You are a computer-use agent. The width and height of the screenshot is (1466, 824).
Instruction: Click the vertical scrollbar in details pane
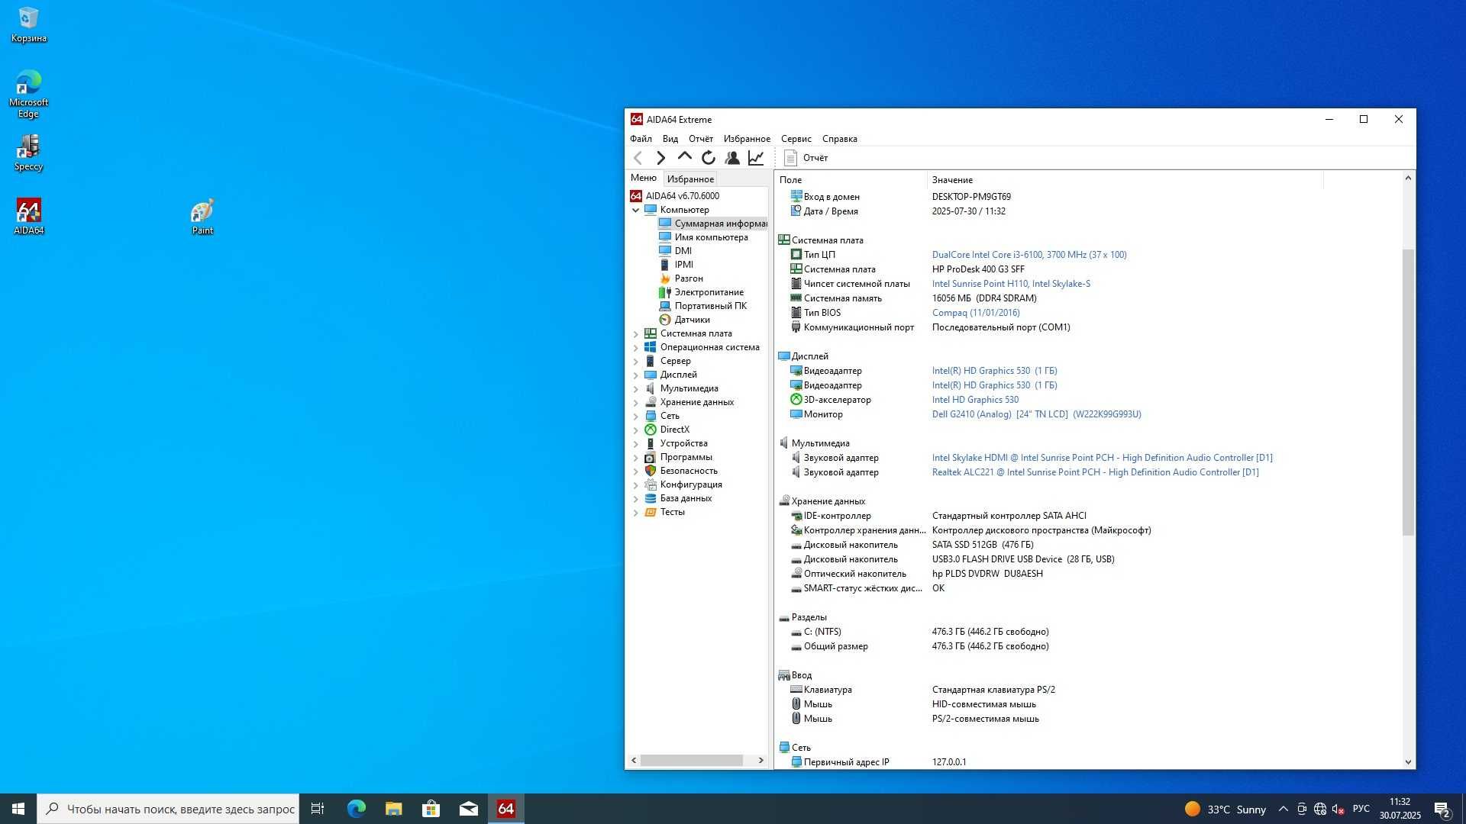click(1408, 391)
